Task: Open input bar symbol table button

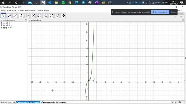Action: [x=172, y=102]
